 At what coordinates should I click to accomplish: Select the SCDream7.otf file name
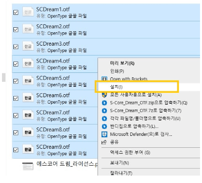pyautogui.click(x=53, y=113)
